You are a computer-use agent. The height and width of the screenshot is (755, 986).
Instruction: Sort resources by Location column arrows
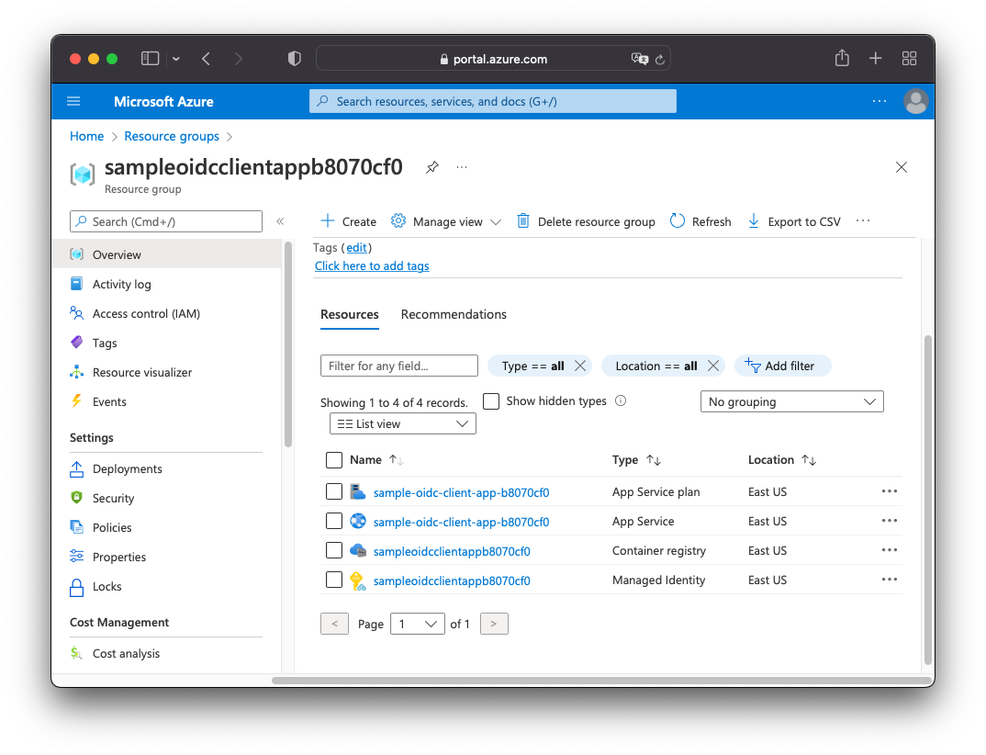pos(809,460)
